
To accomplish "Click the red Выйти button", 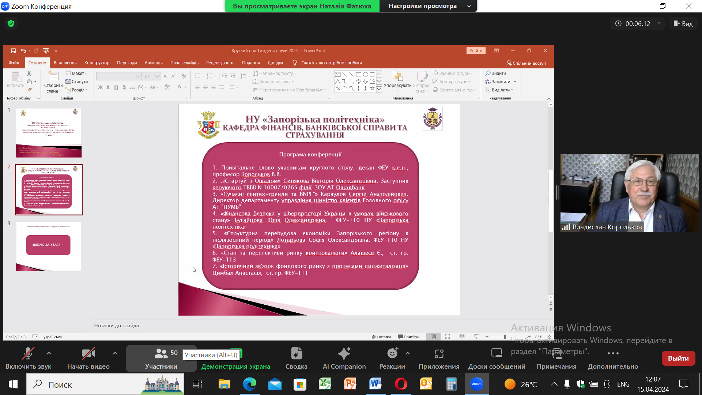I will 678,358.
